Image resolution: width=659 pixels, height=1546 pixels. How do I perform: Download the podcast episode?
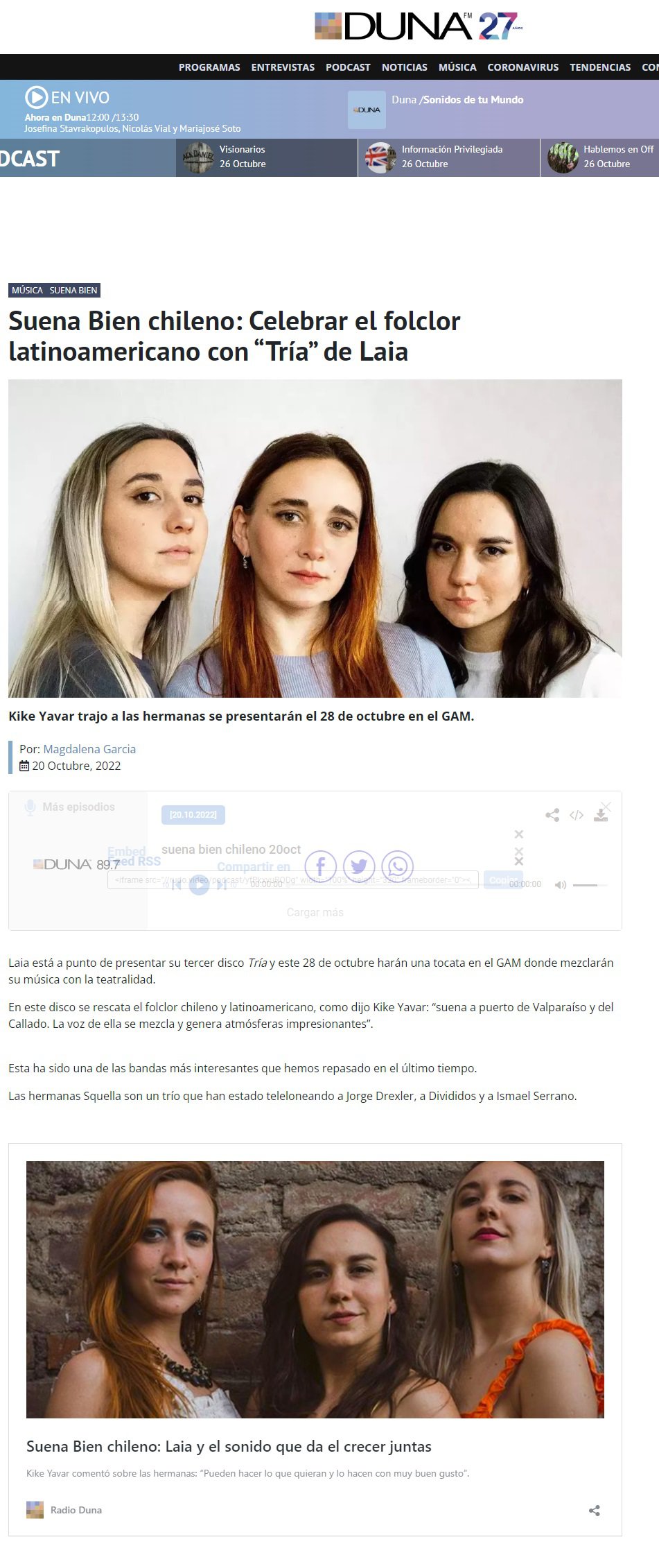601,815
